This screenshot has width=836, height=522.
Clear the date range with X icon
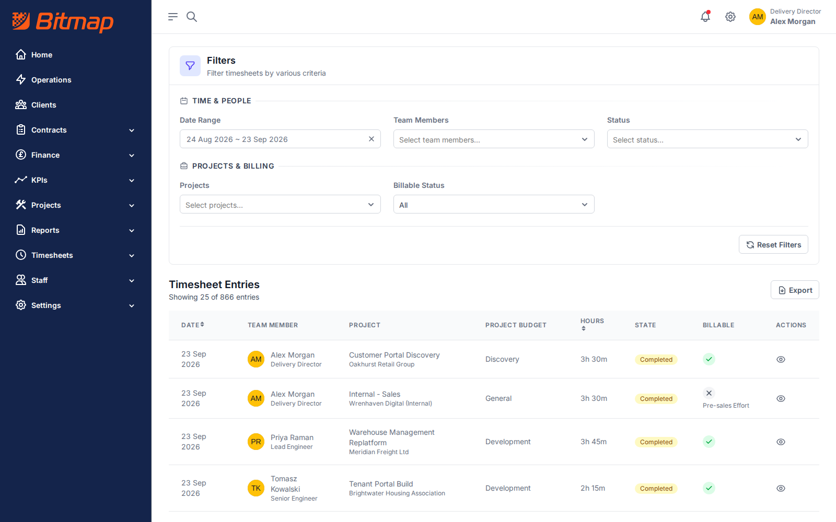[x=371, y=139]
